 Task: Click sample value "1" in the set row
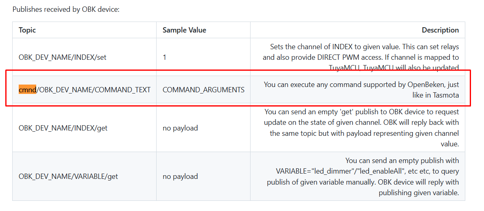pyautogui.click(x=164, y=57)
